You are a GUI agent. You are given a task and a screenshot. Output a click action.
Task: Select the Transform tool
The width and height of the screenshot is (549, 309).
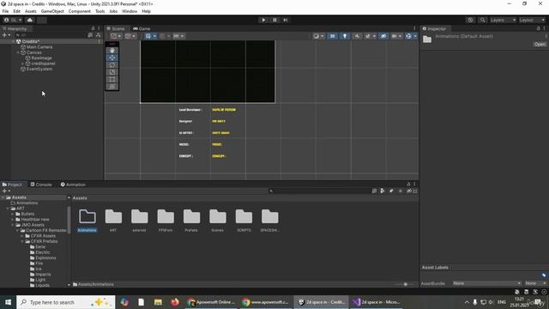(112, 87)
